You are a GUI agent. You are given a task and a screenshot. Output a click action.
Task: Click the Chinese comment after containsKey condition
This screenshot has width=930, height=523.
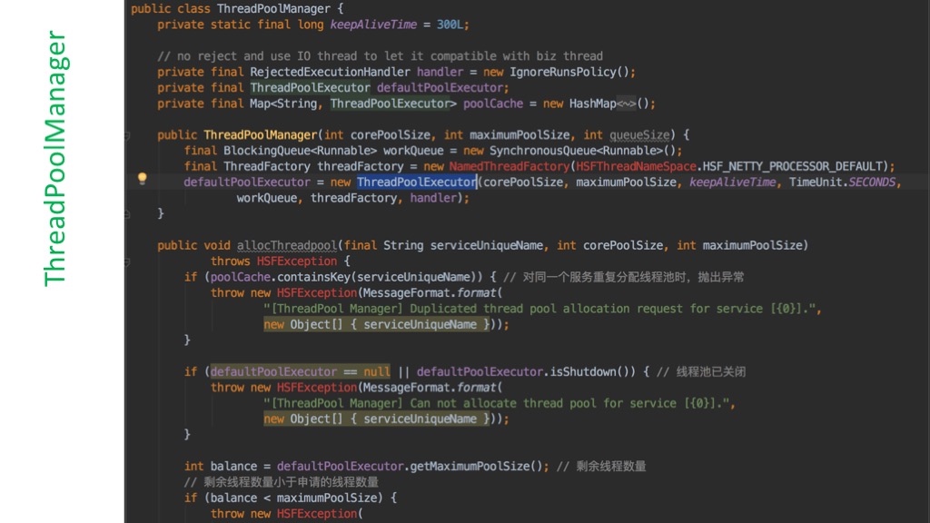pos(623,277)
